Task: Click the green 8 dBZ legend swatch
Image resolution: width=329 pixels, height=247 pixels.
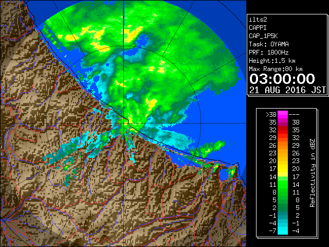Action: (283, 192)
